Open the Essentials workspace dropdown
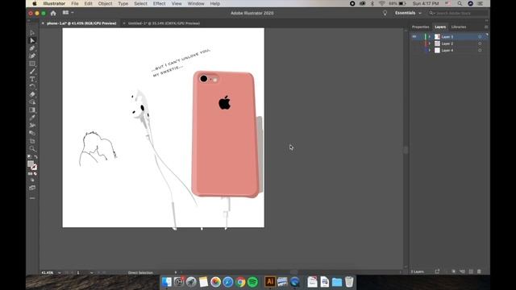 point(408,13)
